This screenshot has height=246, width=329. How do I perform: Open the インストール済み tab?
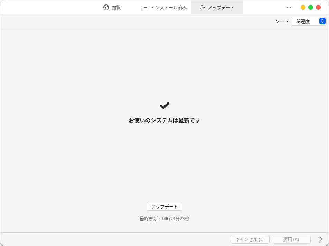tap(168, 8)
